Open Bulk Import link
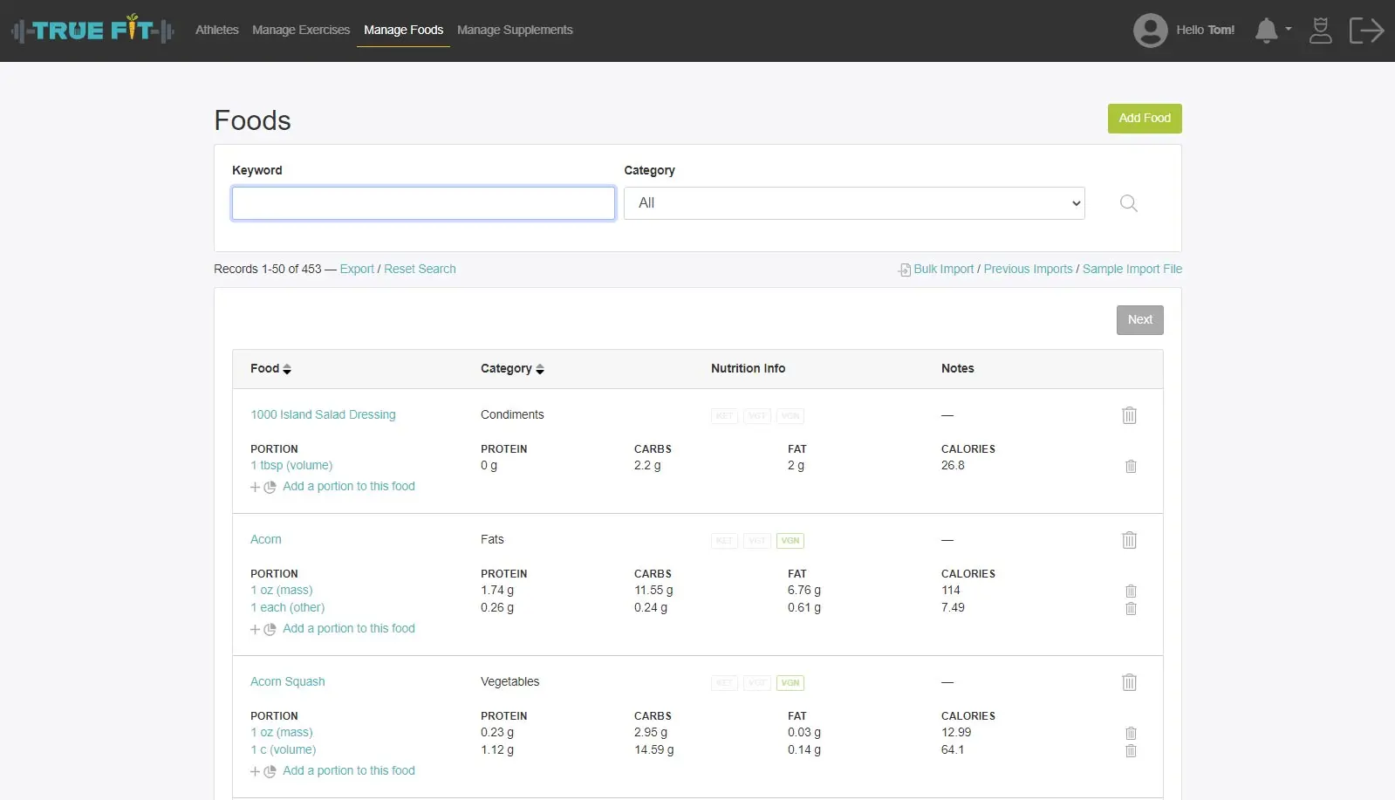This screenshot has height=800, width=1395. [x=943, y=270]
